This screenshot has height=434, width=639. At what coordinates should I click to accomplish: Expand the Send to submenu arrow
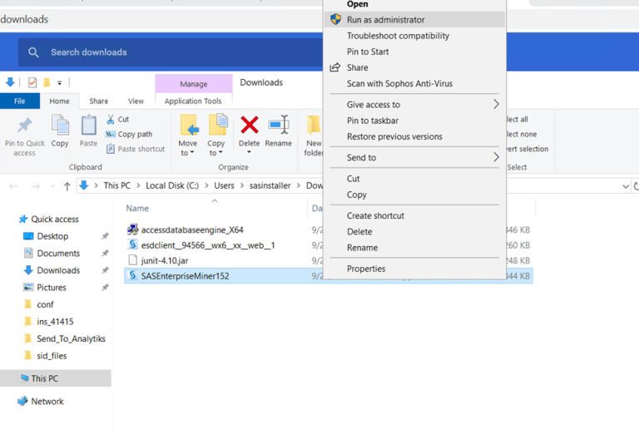[496, 157]
